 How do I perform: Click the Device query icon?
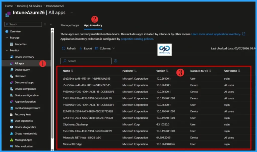point(12,70)
